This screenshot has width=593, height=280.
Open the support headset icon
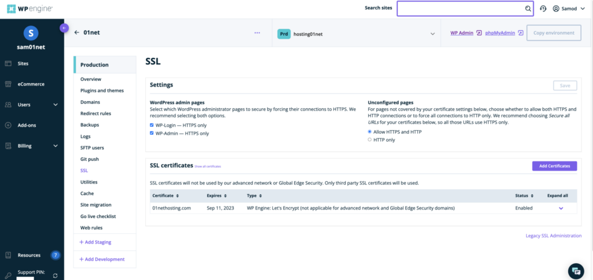[x=543, y=9]
